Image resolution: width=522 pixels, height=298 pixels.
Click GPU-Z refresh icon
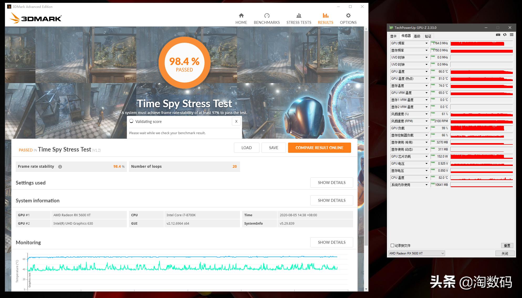pos(505,35)
